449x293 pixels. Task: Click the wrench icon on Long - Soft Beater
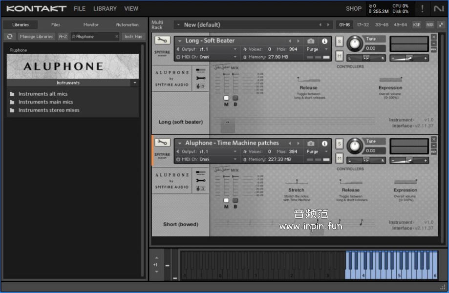point(162,40)
